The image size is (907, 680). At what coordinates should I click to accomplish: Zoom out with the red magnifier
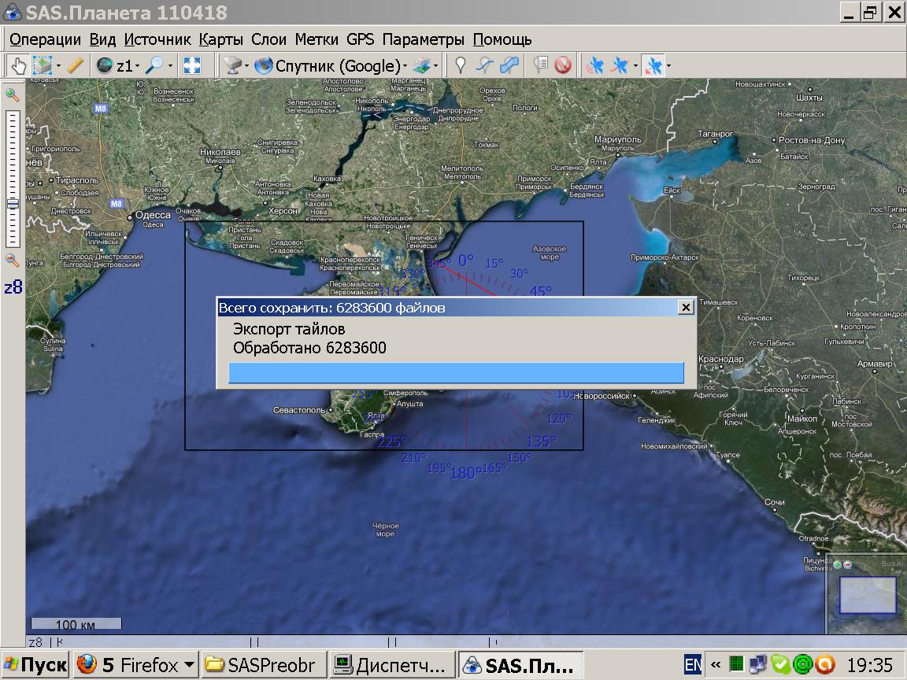(13, 260)
